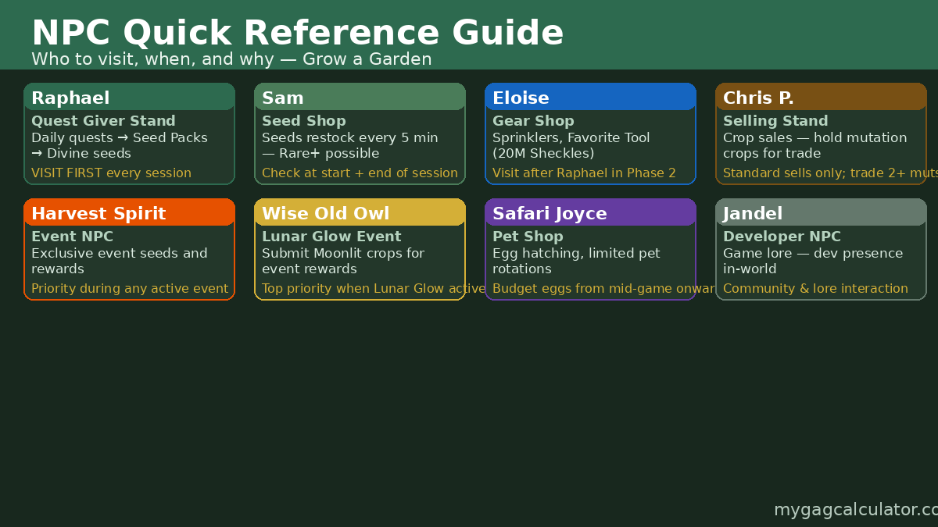Select the Raphael card header
The width and height of the screenshot is (938, 527).
tap(129, 97)
